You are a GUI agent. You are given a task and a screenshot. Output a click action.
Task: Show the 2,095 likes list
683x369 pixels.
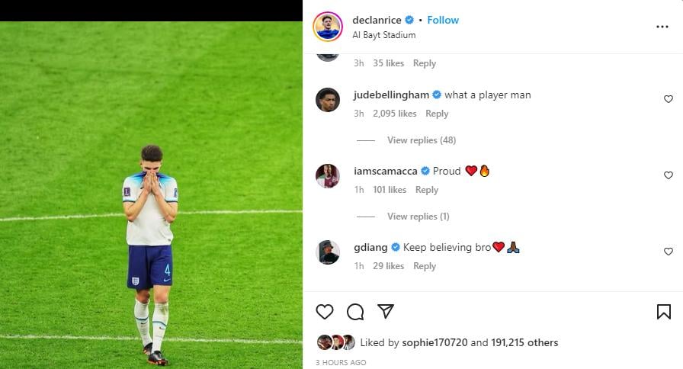395,114
